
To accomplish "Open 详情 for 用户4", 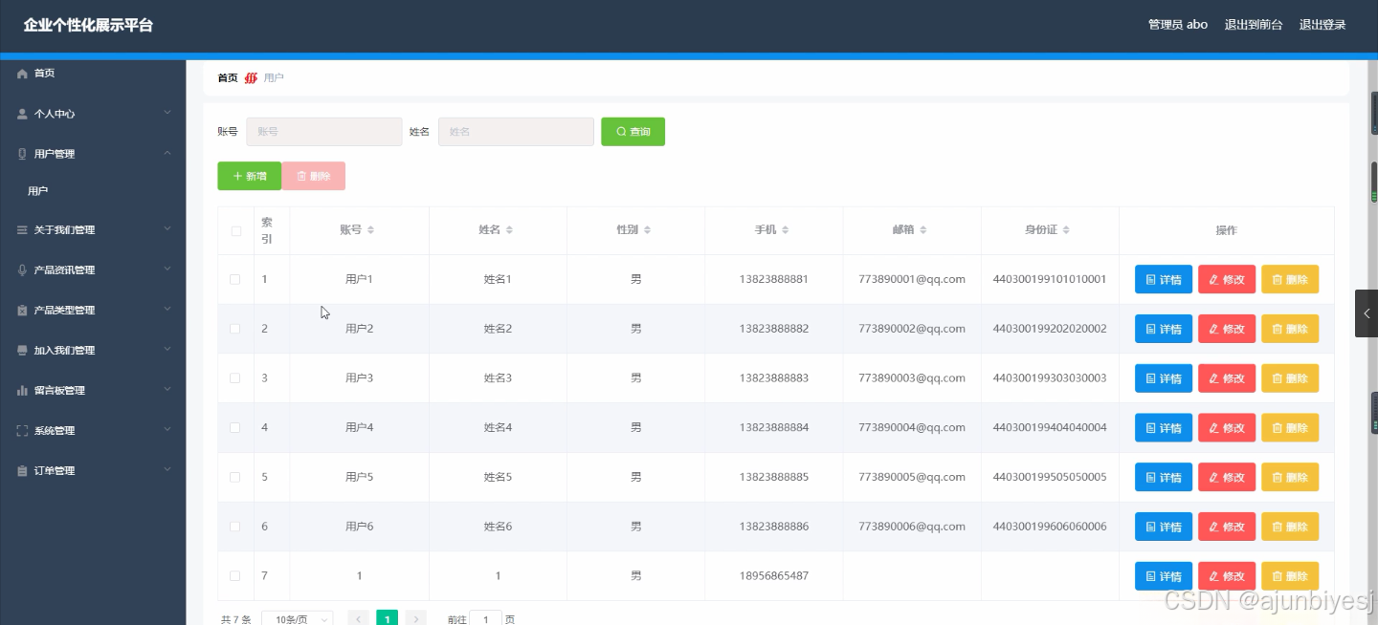I will (x=1164, y=427).
